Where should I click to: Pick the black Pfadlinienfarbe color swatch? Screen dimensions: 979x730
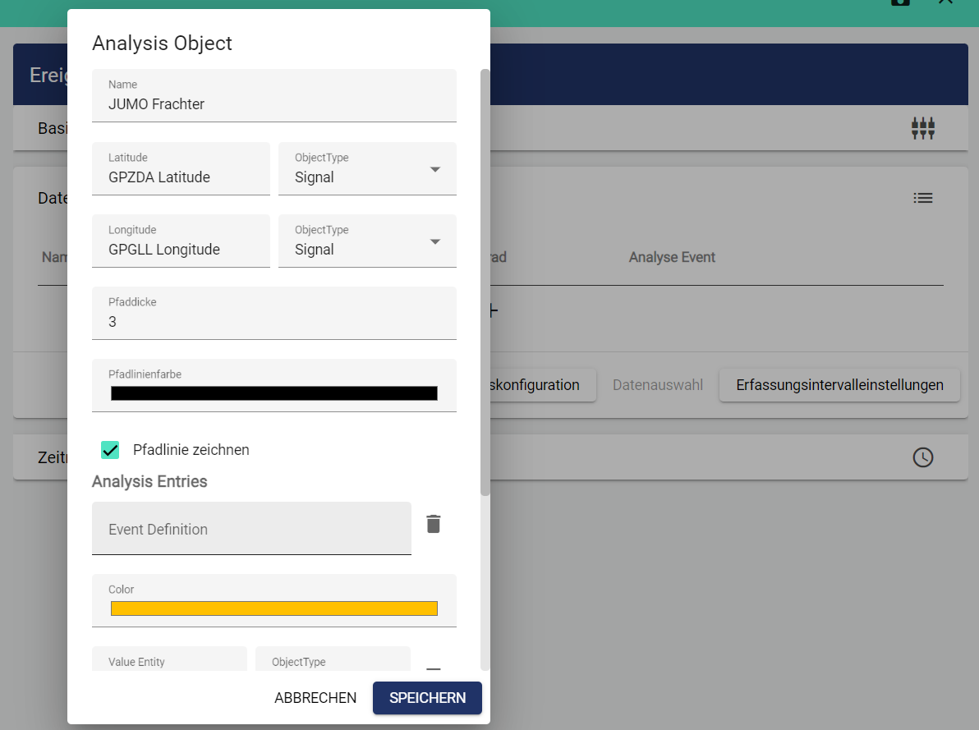pos(273,393)
